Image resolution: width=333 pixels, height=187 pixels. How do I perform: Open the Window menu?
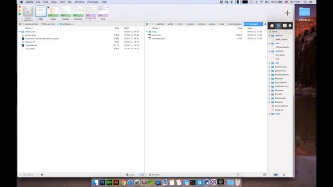[80, 2]
